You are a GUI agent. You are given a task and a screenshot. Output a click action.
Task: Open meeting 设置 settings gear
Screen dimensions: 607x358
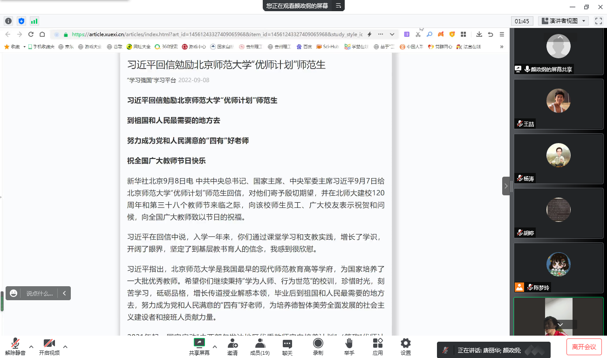406,346
